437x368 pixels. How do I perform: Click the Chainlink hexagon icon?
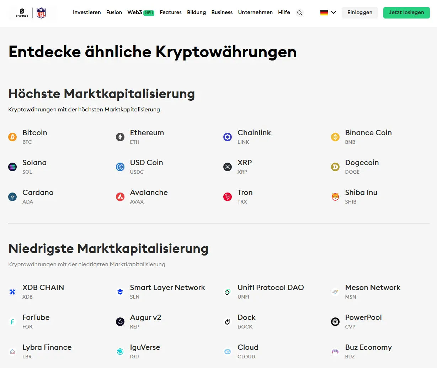tap(228, 137)
